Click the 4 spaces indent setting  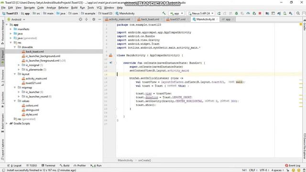click(x=277, y=170)
